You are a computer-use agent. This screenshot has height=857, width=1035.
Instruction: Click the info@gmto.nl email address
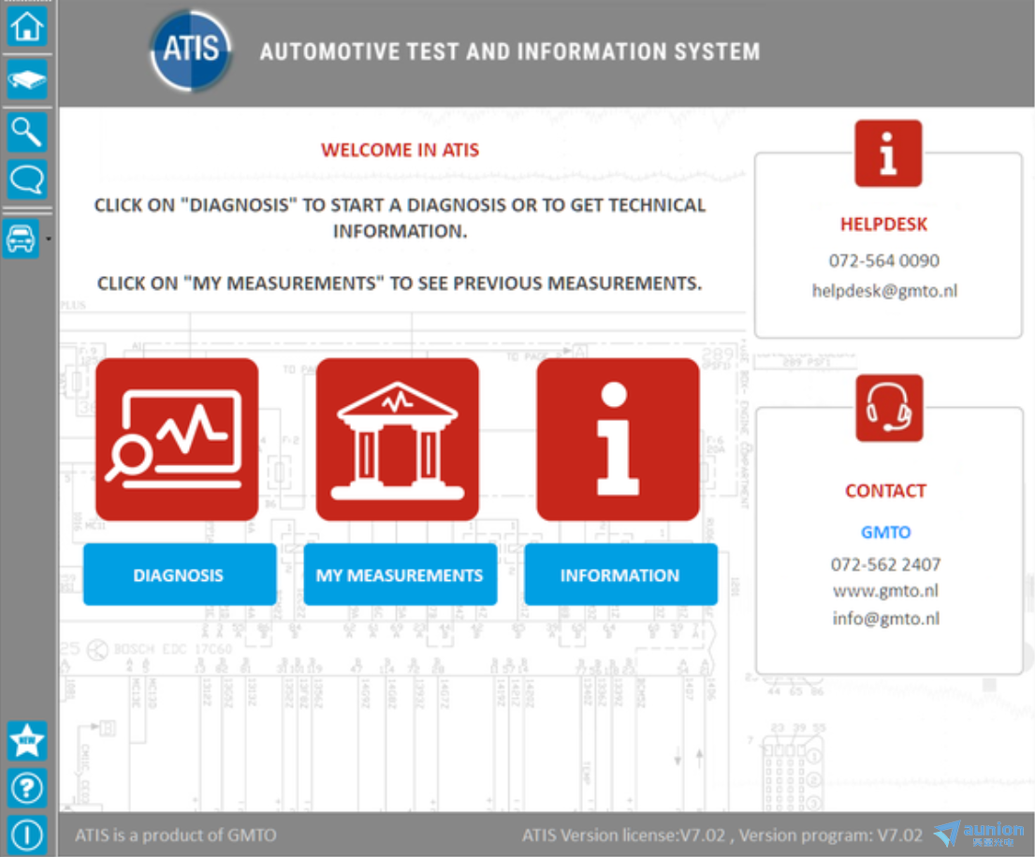click(x=885, y=618)
